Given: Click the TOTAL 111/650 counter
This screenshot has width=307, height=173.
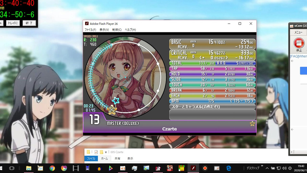Looking at the screenshot, I should tap(193, 63).
